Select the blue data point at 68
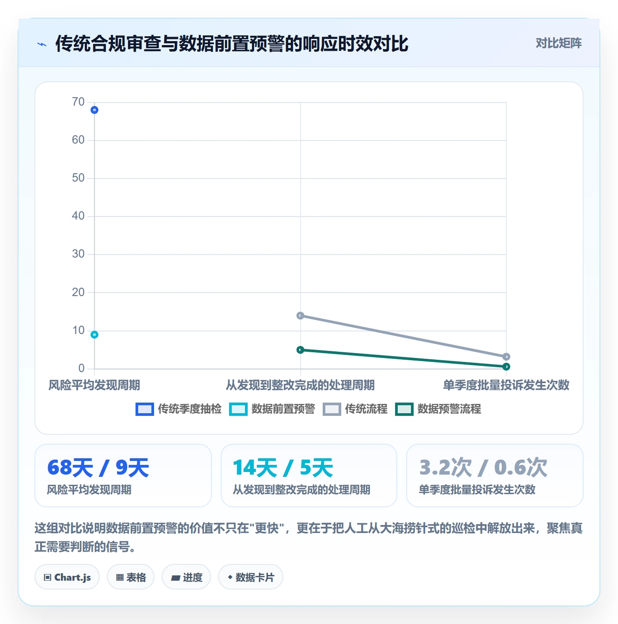 [94, 110]
